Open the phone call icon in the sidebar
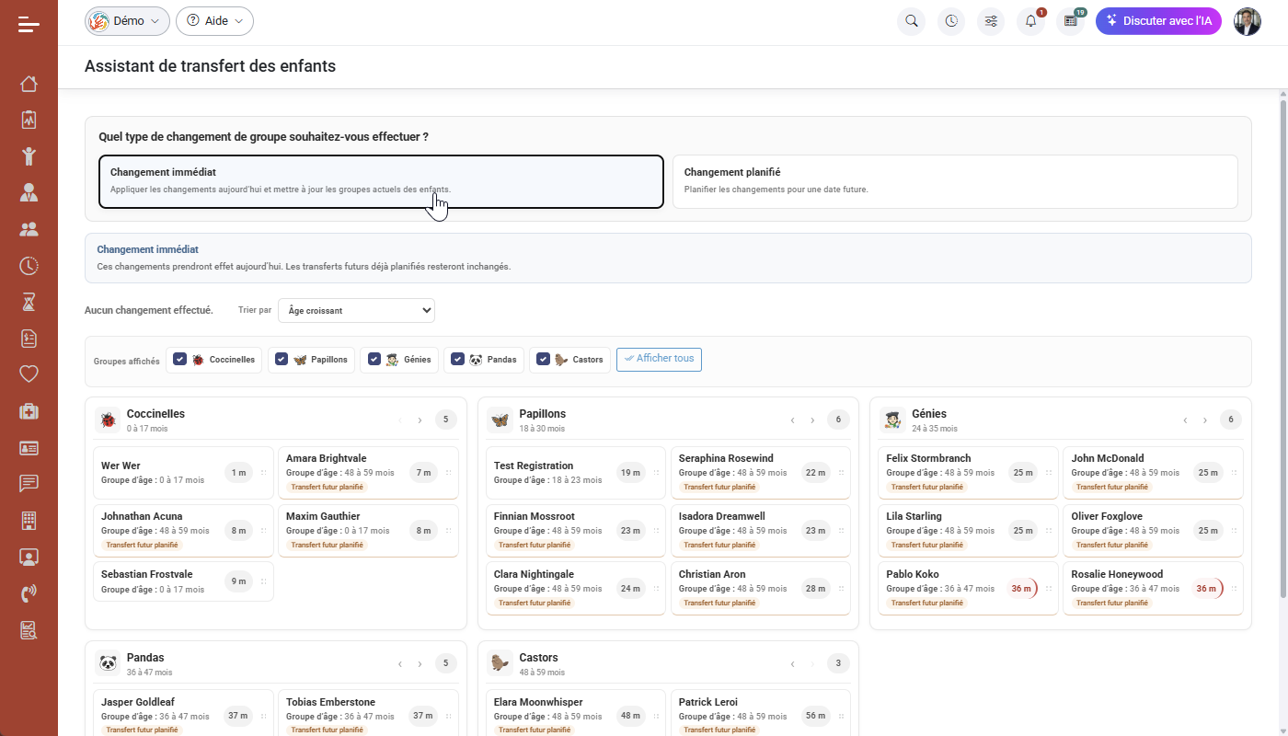This screenshot has height=736, width=1288. pyautogui.click(x=29, y=593)
